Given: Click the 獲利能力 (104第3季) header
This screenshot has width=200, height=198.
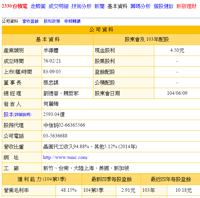Looking at the screenshot, I should point(42,179).
